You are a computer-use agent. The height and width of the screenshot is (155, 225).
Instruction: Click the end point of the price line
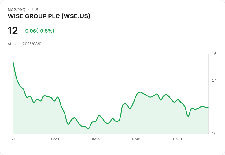pyautogui.click(x=208, y=107)
